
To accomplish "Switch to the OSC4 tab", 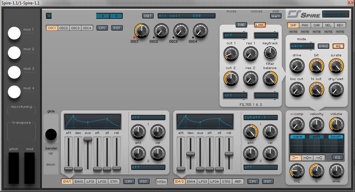I will [x=87, y=28].
